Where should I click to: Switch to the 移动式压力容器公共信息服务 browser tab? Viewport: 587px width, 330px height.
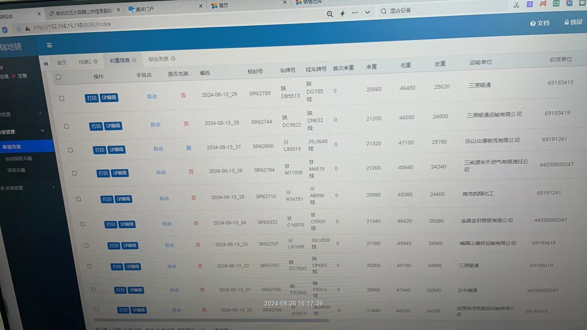(x=83, y=12)
